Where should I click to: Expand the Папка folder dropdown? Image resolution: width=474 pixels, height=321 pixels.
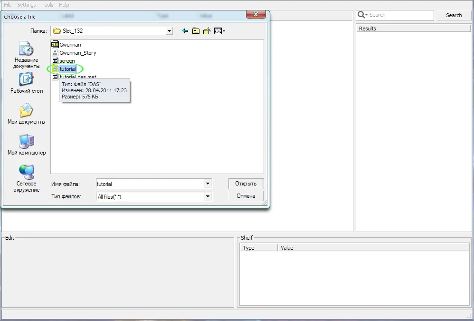click(x=169, y=31)
